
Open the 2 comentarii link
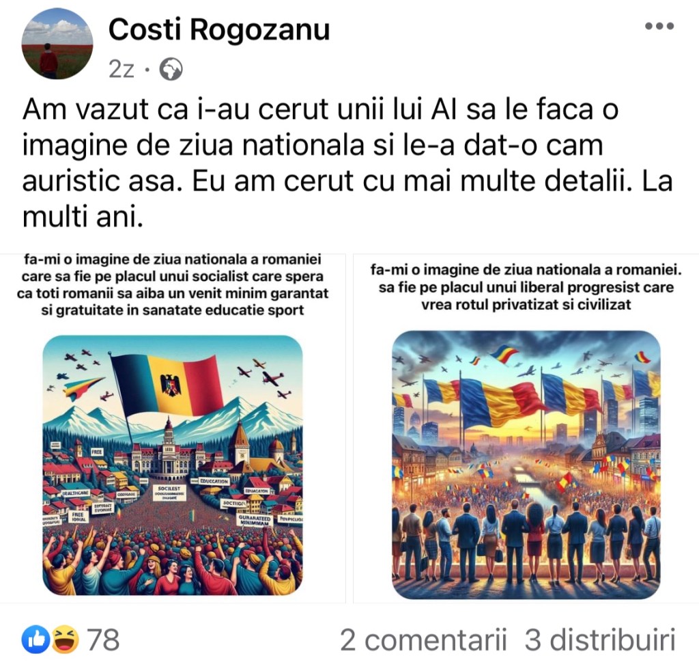point(423,640)
